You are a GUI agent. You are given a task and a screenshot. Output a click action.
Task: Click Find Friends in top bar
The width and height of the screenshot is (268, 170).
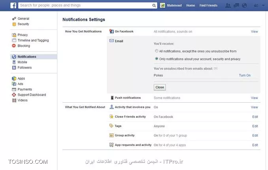click(208, 6)
